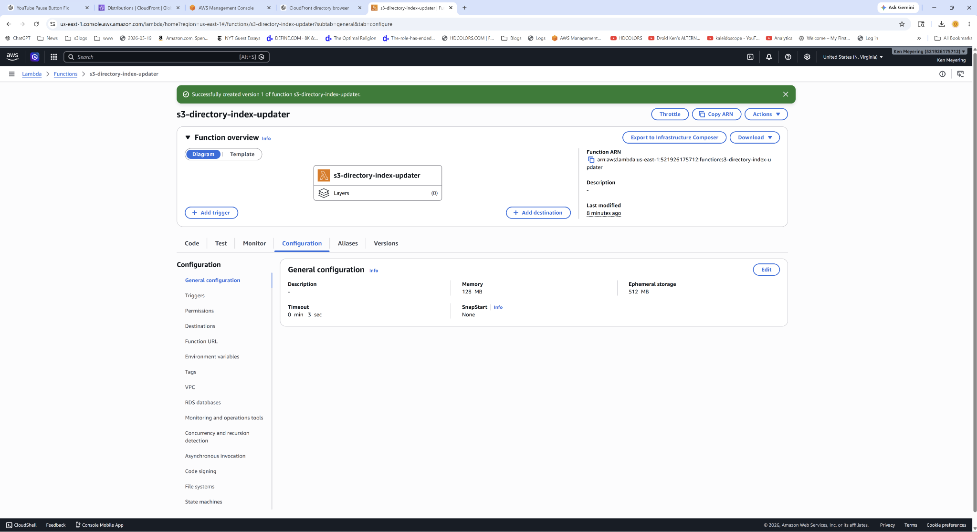Show more bookmarks chevron
This screenshot has width=977, height=532.
pos(919,38)
